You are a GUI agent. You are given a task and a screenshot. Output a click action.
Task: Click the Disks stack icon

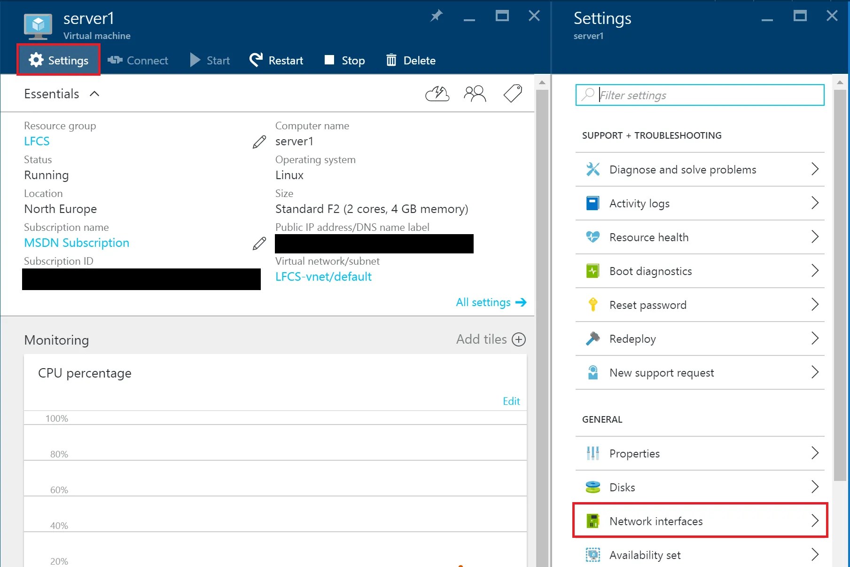pyautogui.click(x=593, y=487)
